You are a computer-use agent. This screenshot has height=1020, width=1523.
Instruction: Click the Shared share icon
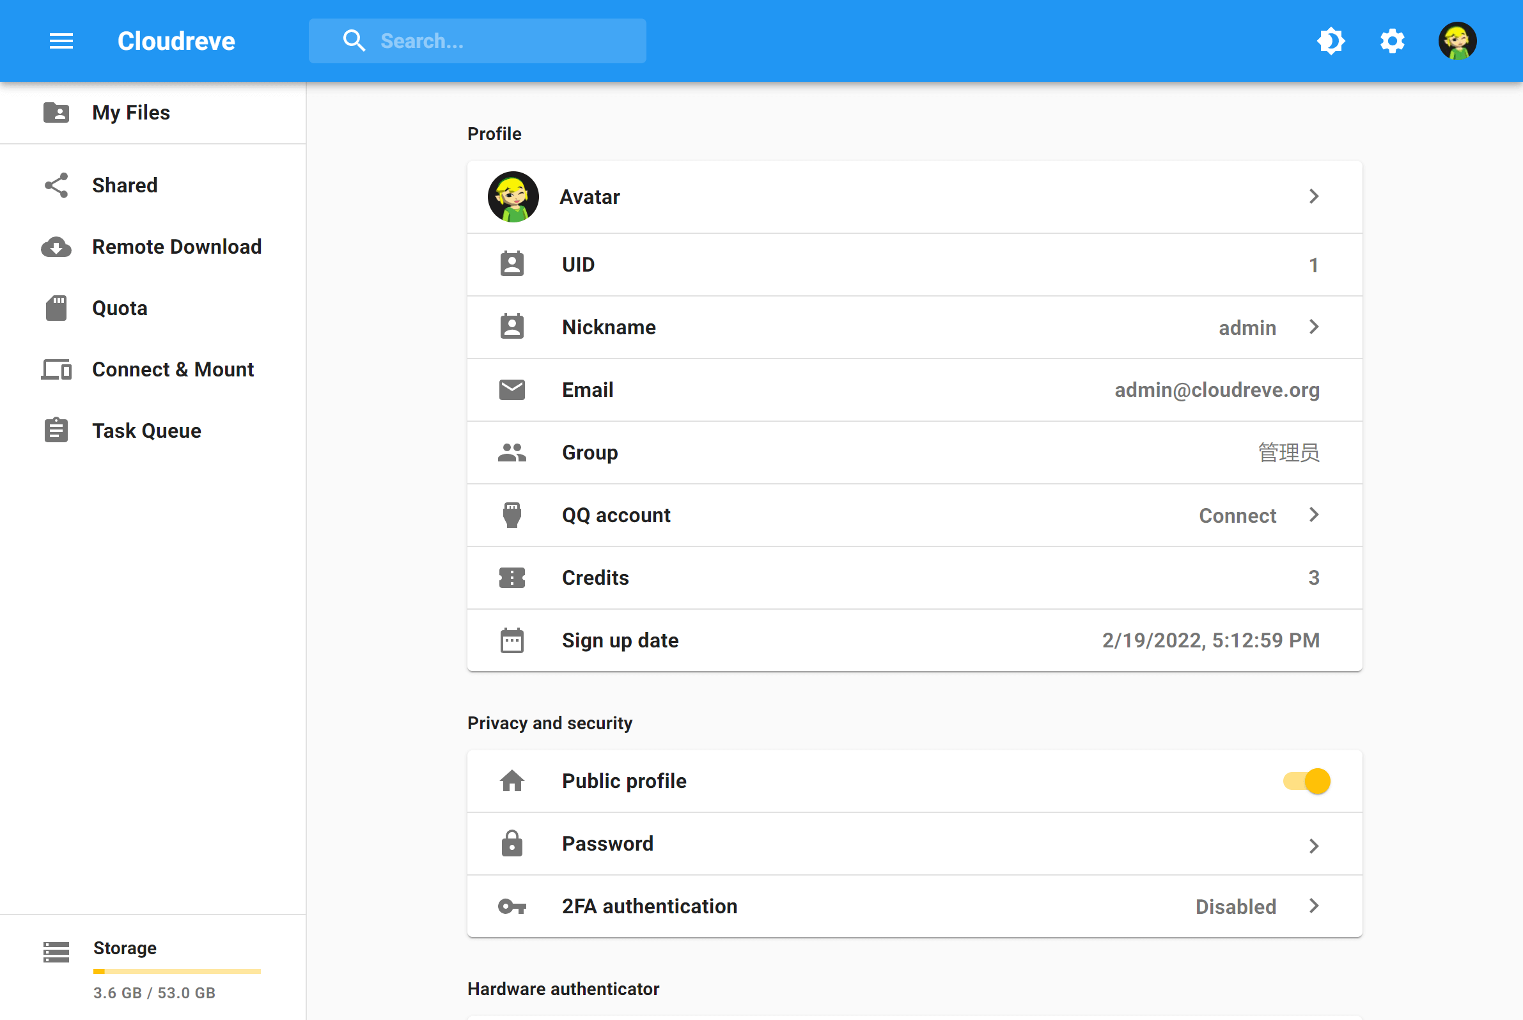click(56, 185)
